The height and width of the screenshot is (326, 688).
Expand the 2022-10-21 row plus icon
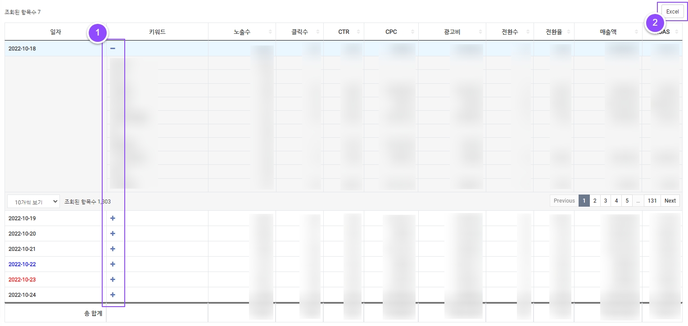click(x=113, y=249)
